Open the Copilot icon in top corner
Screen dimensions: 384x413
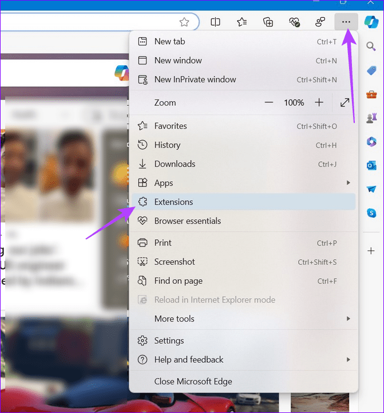pyautogui.click(x=371, y=22)
